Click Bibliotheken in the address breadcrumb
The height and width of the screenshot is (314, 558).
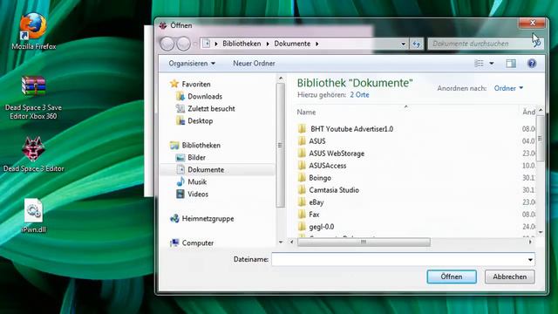[x=242, y=44]
